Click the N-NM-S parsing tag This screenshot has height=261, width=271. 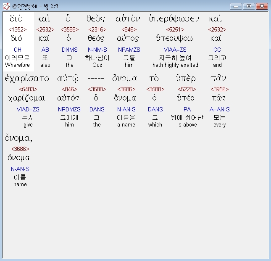pyautogui.click(x=97, y=50)
